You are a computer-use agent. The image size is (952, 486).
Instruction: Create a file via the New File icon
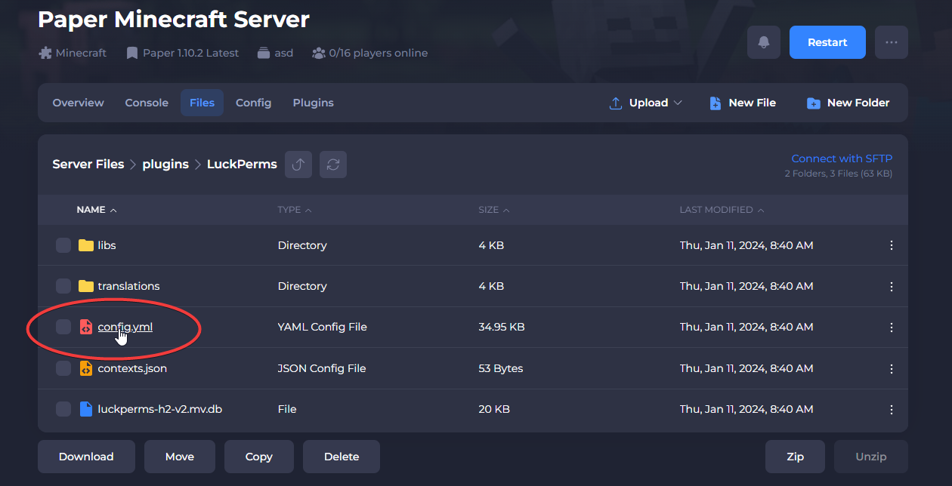tap(716, 103)
